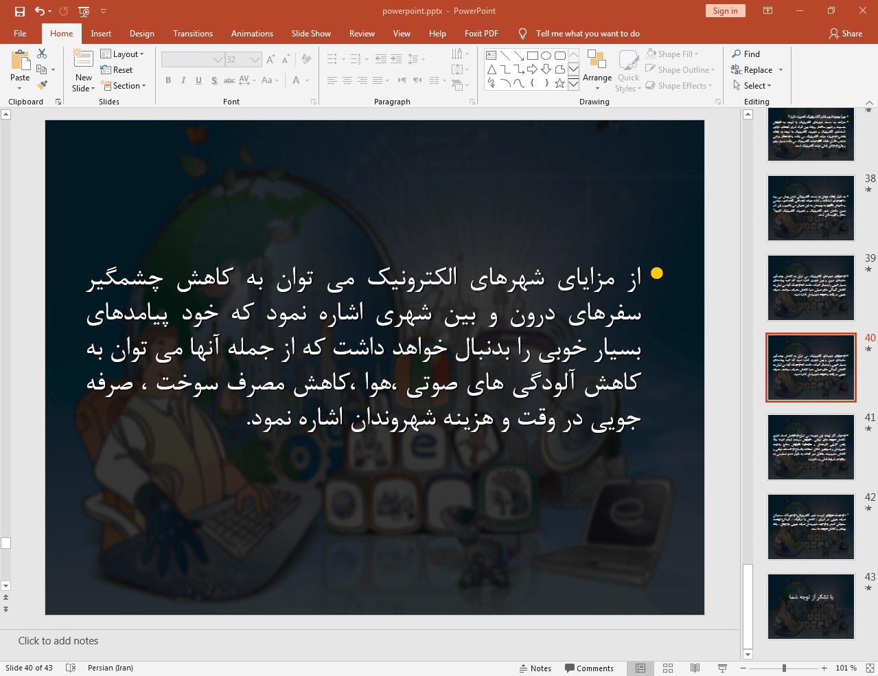
Task: Toggle Notes pane in status bar
Action: [535, 668]
